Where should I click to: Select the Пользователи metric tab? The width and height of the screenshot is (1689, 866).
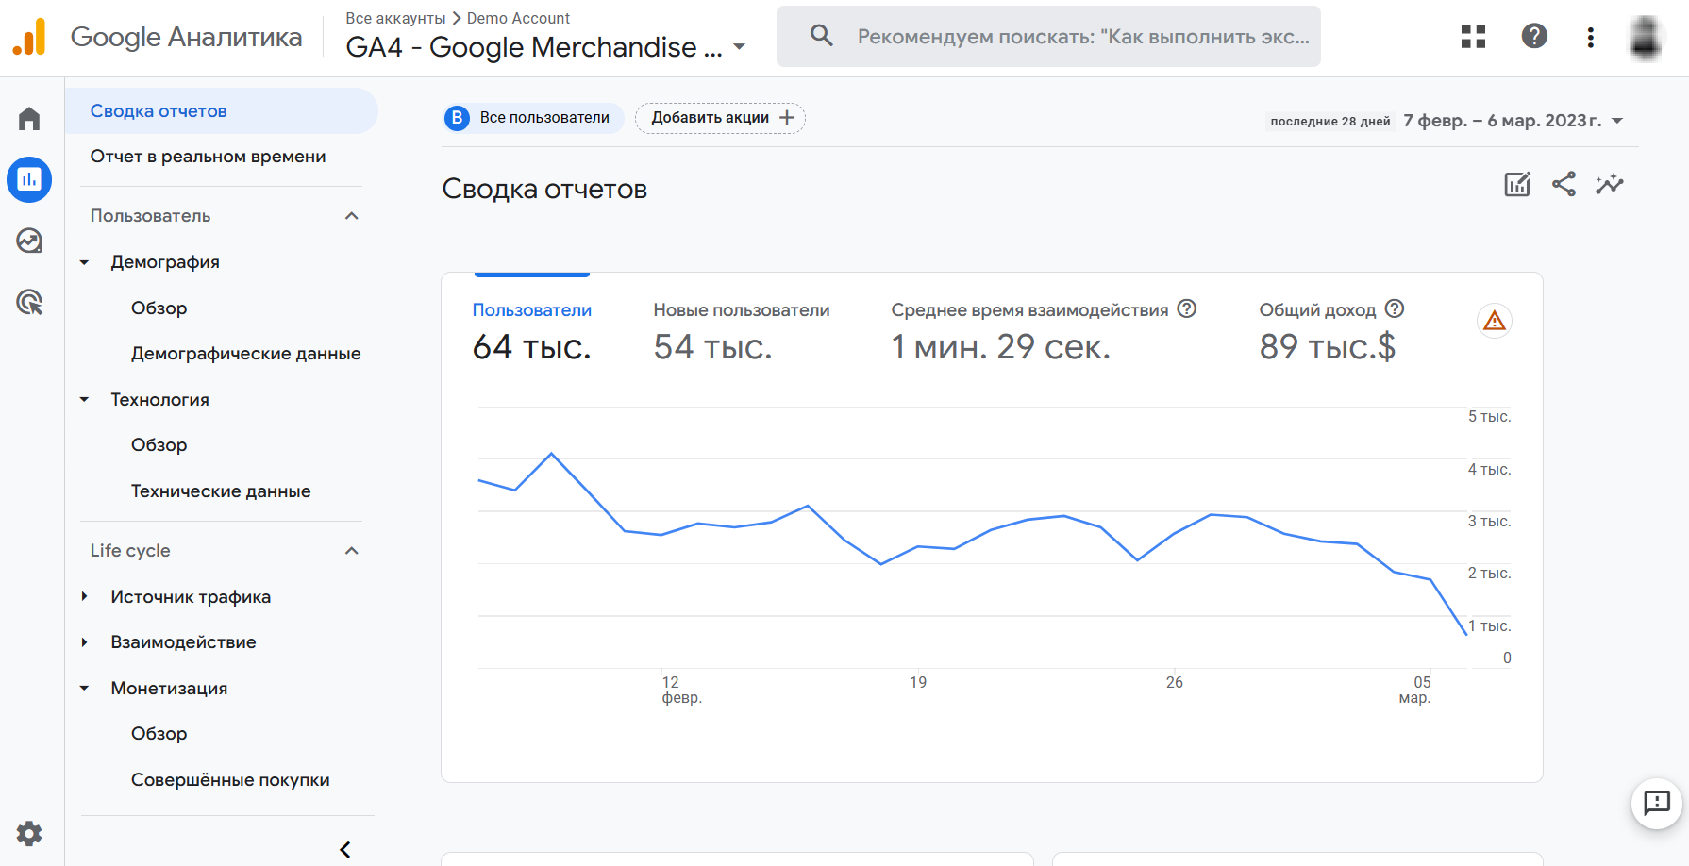pyautogui.click(x=532, y=330)
